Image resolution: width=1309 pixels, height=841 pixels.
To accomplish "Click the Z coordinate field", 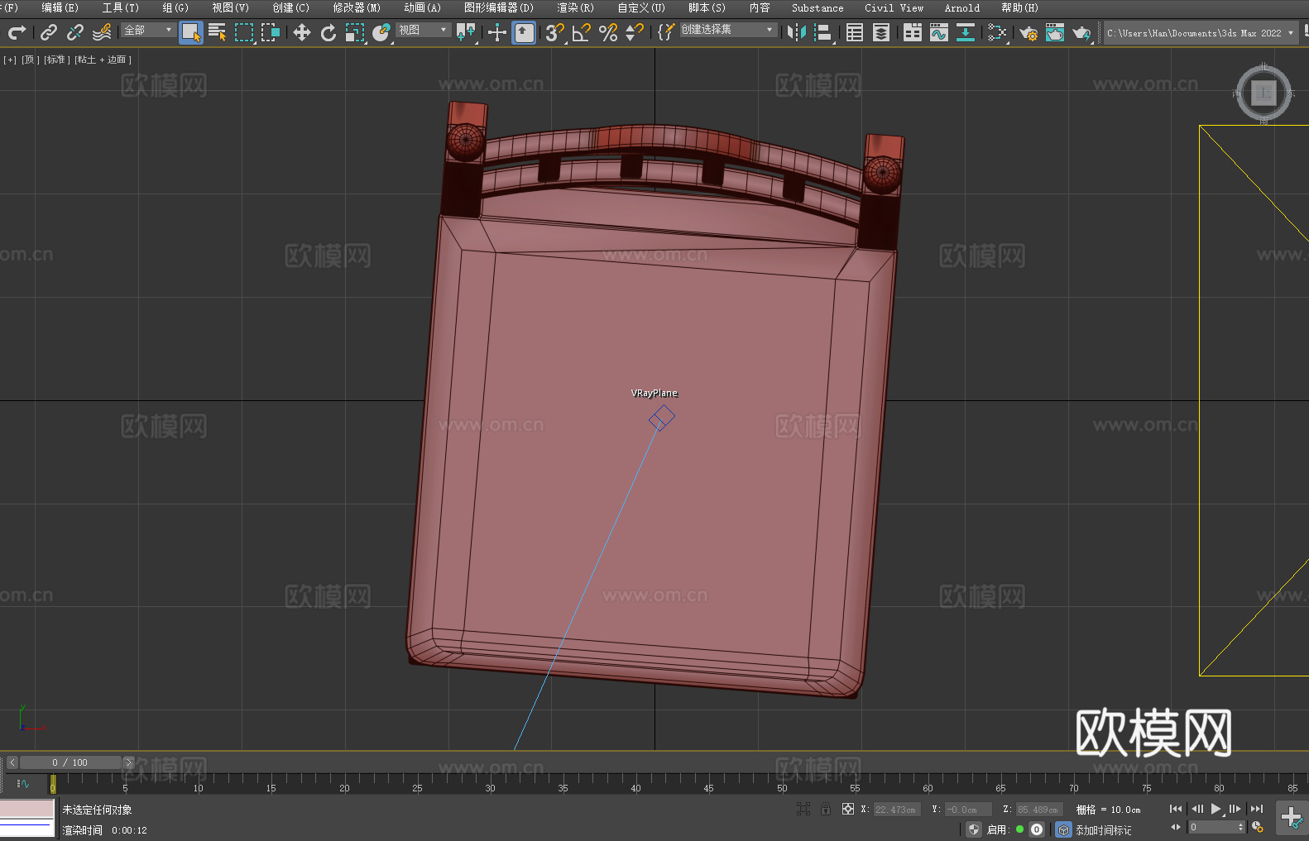I will click(x=1038, y=810).
